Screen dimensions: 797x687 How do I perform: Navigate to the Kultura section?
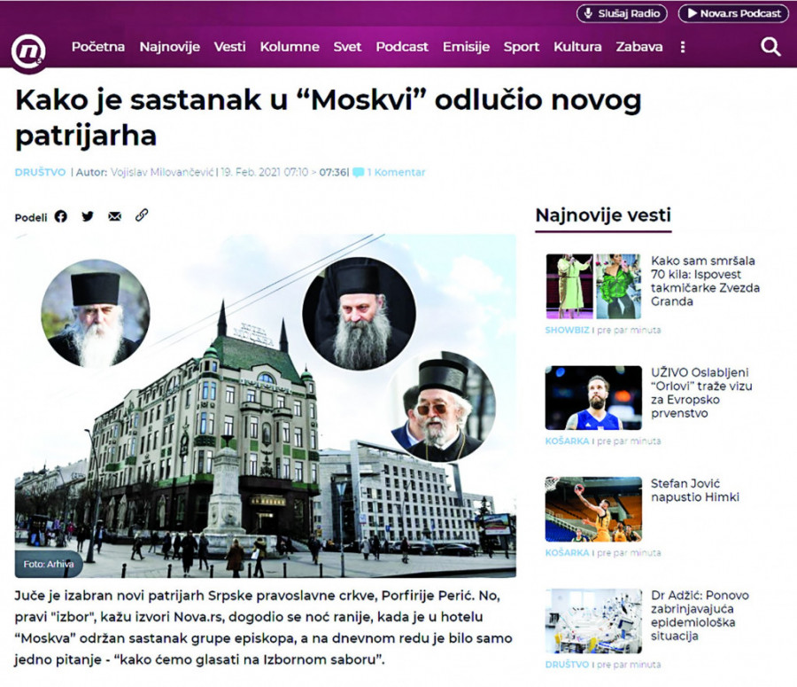(x=577, y=47)
